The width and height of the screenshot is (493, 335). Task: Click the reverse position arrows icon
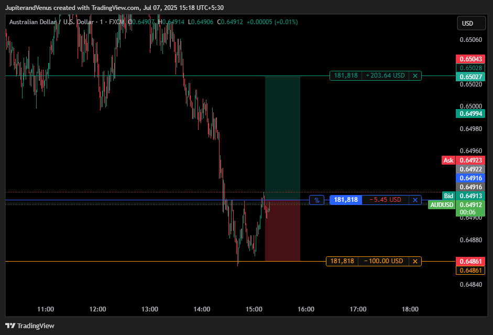pos(316,200)
